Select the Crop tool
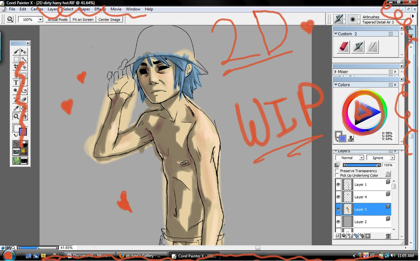The image size is (420, 261). 16,67
